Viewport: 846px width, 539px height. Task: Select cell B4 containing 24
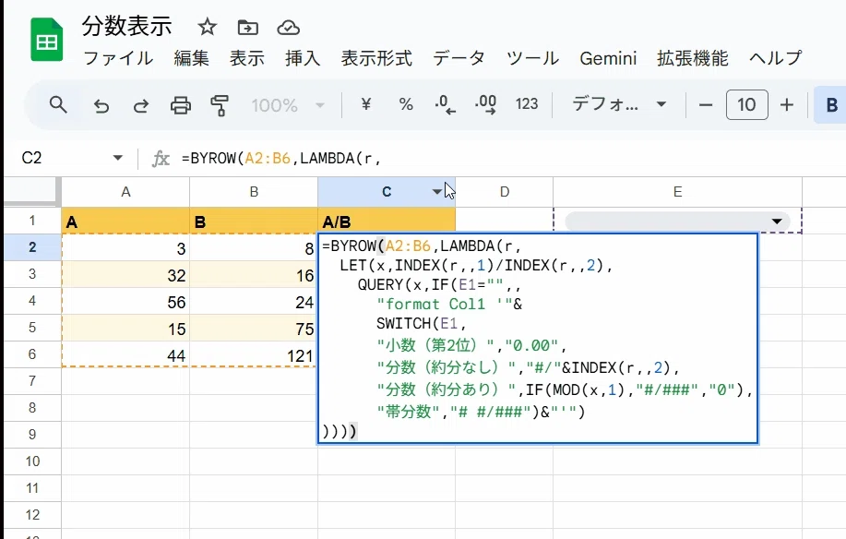tap(254, 302)
